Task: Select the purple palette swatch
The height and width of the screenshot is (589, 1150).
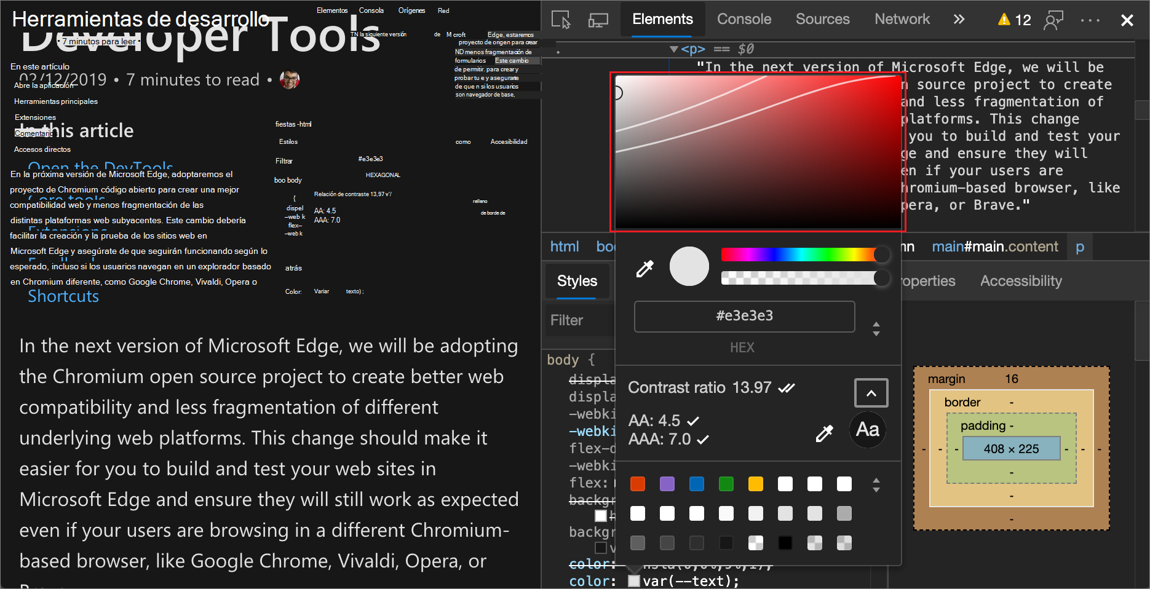Action: [x=667, y=484]
